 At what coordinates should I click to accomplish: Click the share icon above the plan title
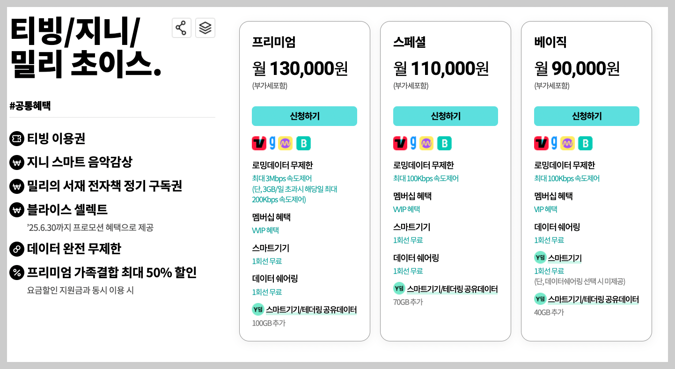coord(182,28)
